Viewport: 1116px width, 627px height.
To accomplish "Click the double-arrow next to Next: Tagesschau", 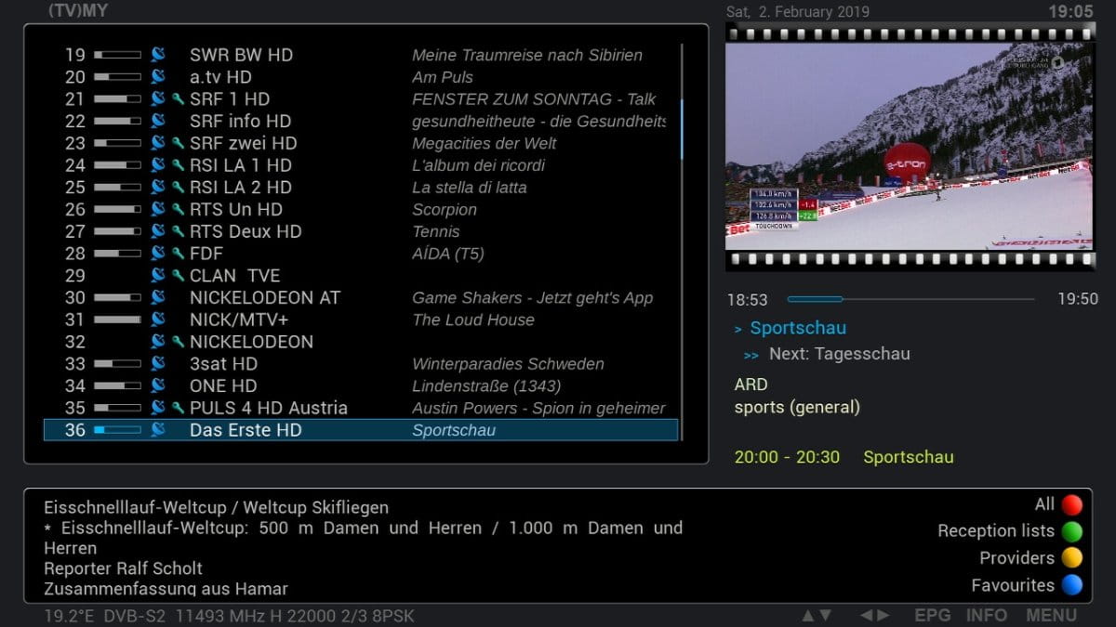I will coord(751,355).
